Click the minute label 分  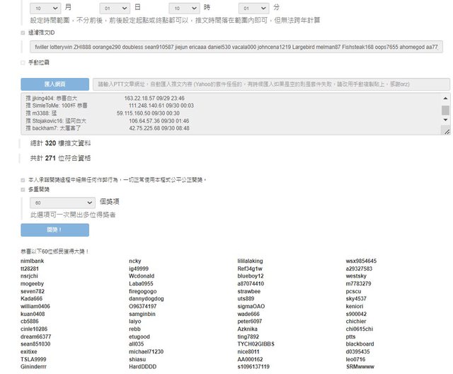coord(277,7)
